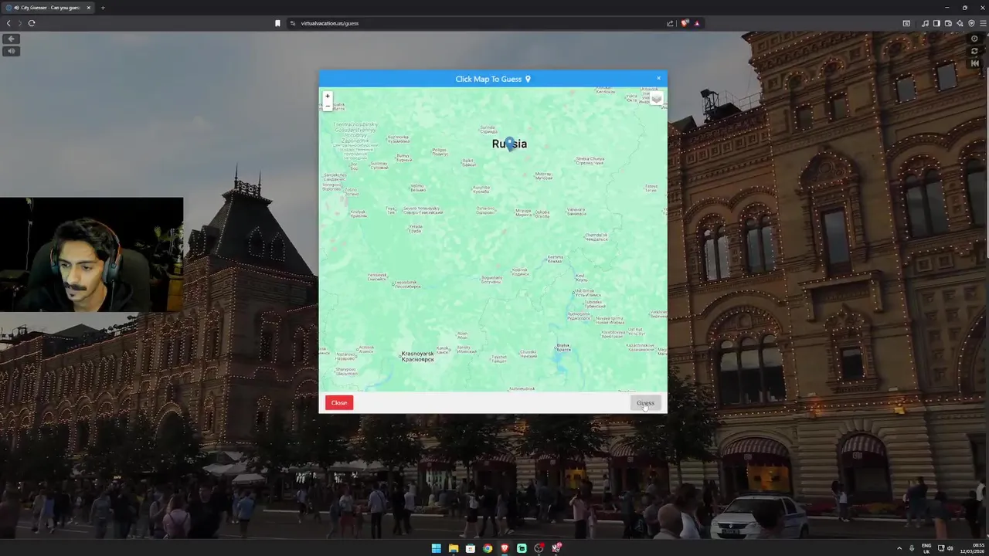This screenshot has width=989, height=556.
Task: Show hidden system tray icons
Action: point(899,548)
